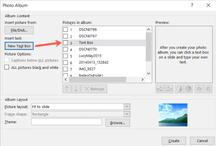Click Remove to delete picture
This screenshot has width=216, height=146.
click(94, 89)
